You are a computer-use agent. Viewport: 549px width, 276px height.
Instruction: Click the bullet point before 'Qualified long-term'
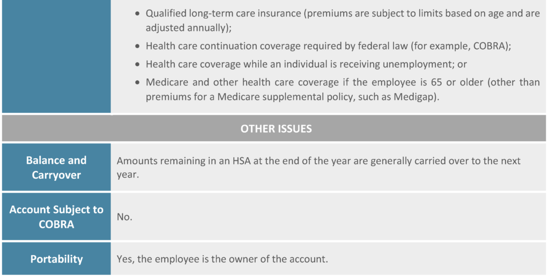coord(138,14)
